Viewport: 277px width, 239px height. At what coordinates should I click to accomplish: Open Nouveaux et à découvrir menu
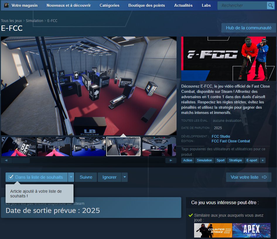[69, 6]
